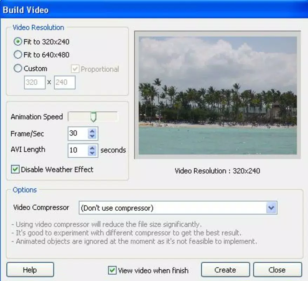Click the Build Video title bar

pos(154,9)
